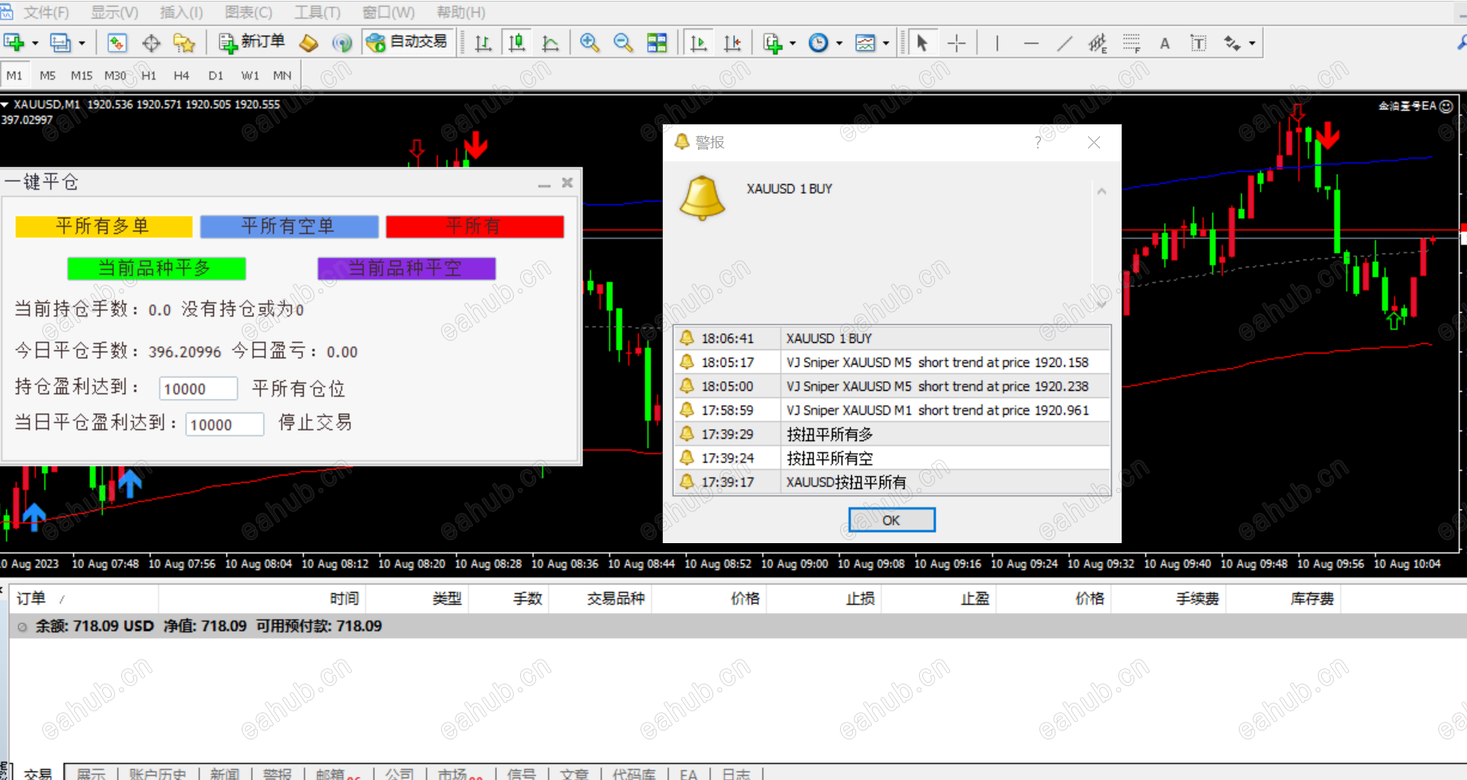Select the cursor arrow tool
Image resolution: width=1467 pixels, height=780 pixels.
[x=922, y=43]
